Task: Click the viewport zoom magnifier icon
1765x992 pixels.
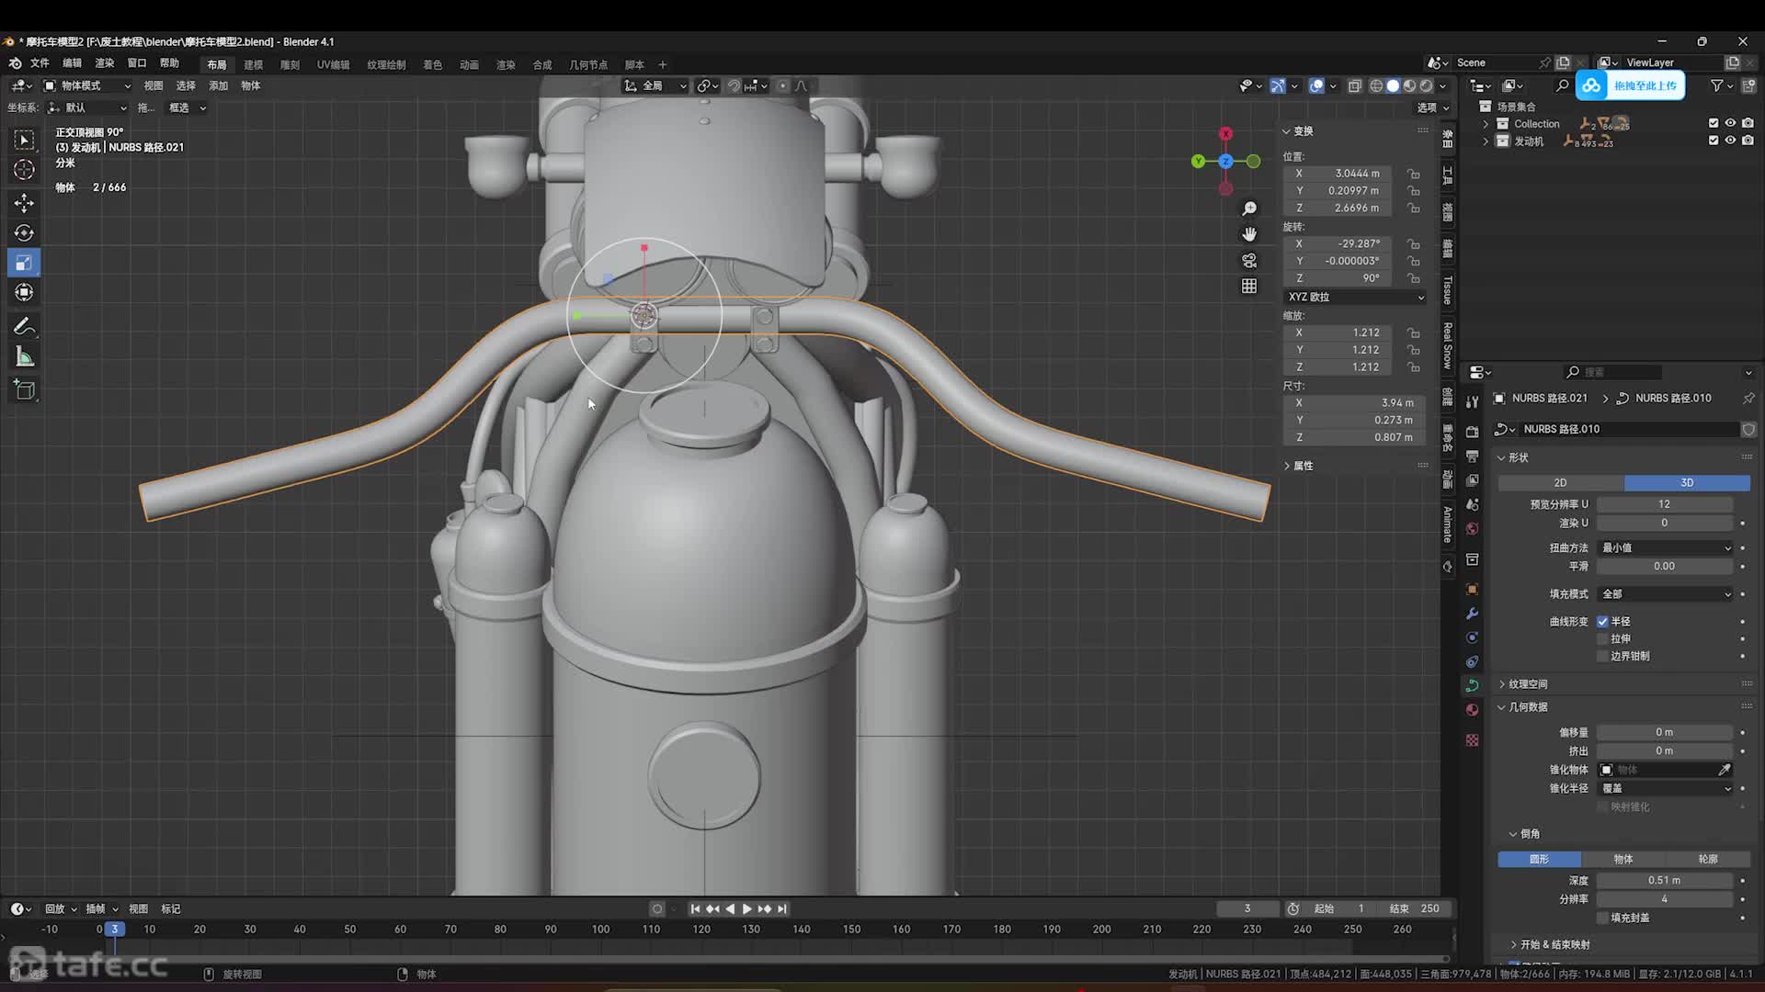Action: [x=1249, y=209]
